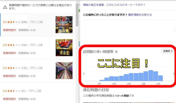
Task: Show next day with right chevron
Action: point(174,74)
